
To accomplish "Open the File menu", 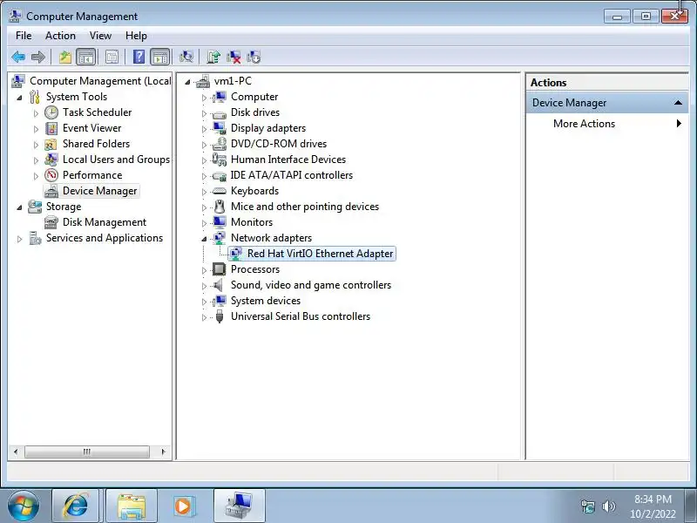I will coord(24,36).
